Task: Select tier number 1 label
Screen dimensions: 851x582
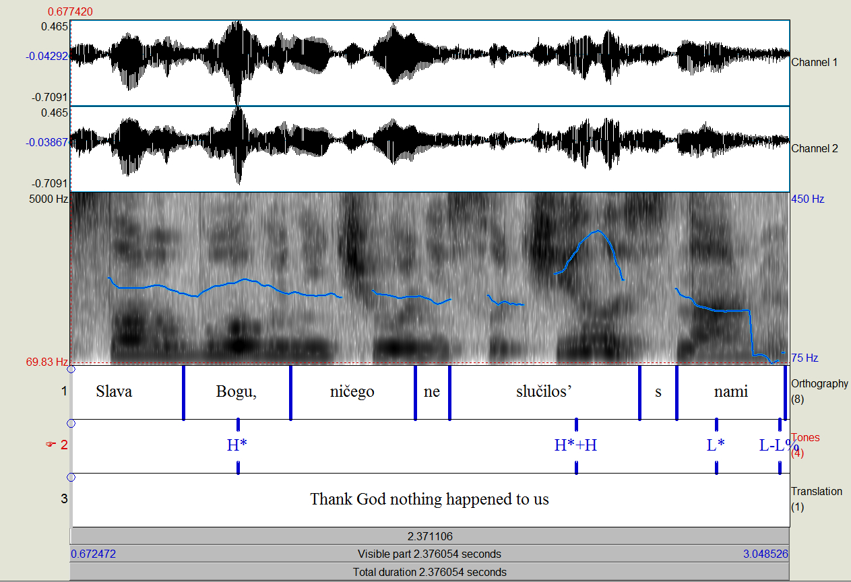Action: 65,391
